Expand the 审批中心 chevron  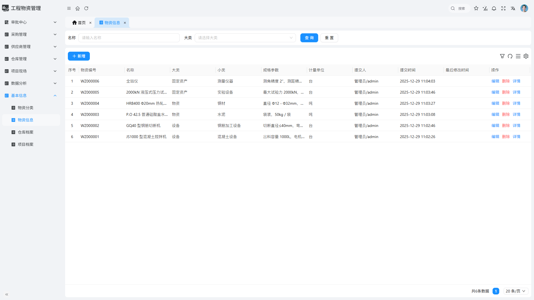click(55, 22)
